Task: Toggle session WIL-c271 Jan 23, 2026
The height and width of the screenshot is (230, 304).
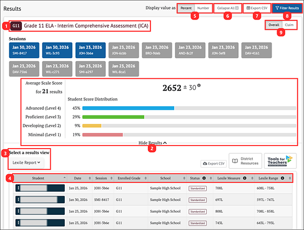Action: point(57,69)
